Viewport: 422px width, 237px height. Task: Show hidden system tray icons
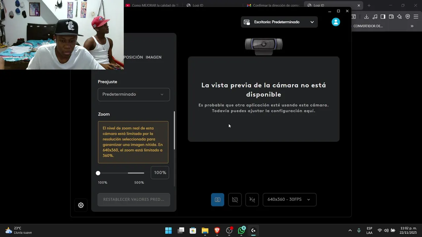(350, 230)
